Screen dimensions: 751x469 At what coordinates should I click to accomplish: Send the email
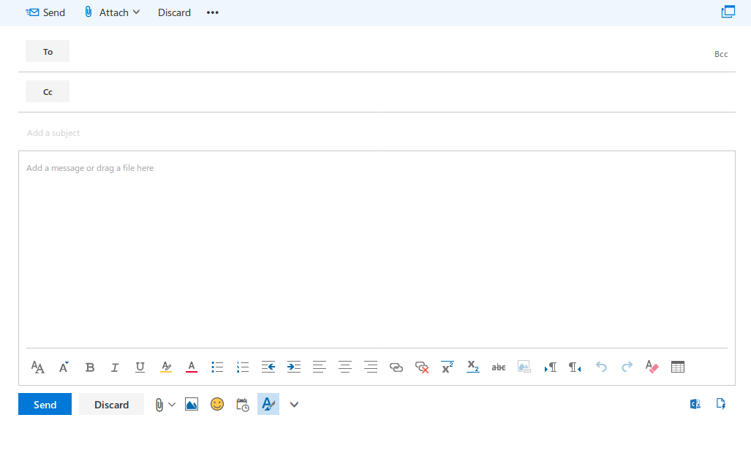[x=45, y=404]
